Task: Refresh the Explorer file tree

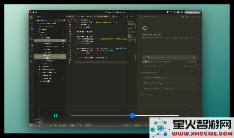Action: (61, 20)
